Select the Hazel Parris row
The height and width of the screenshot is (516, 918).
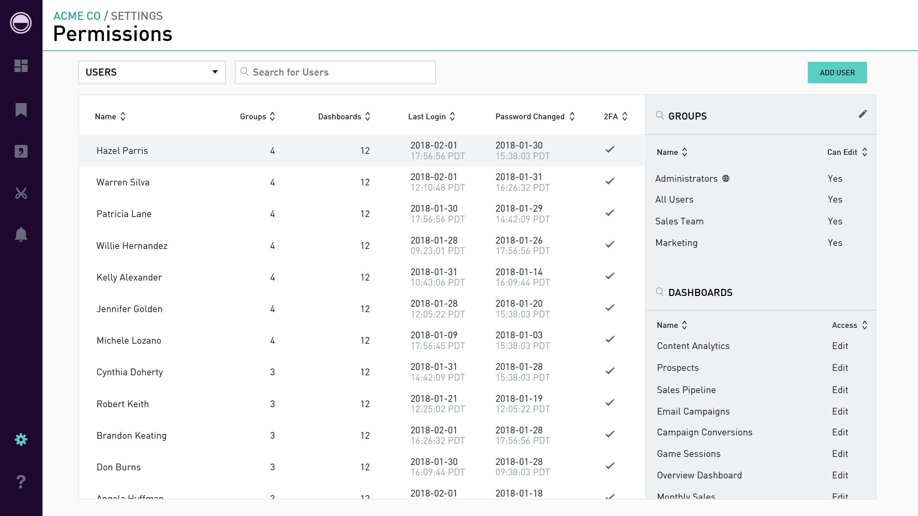coord(362,150)
